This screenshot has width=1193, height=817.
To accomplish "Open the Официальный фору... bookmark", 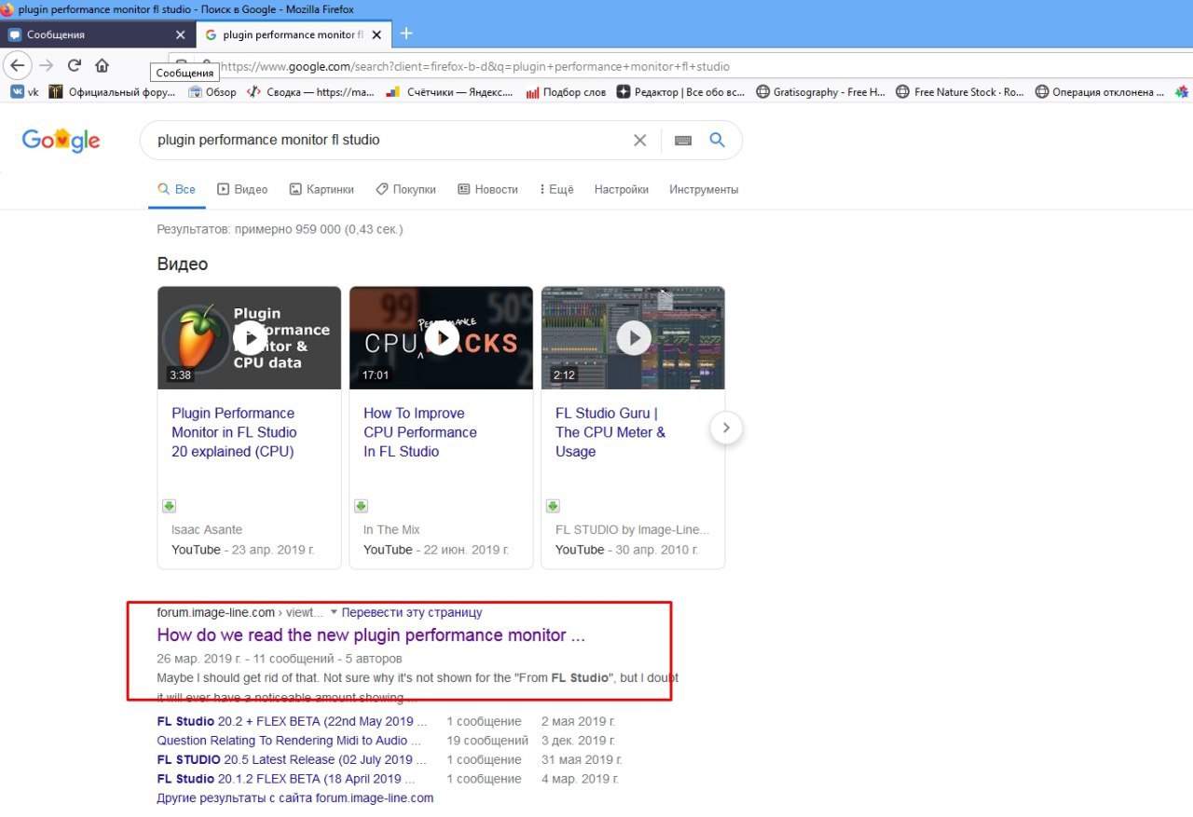I will click(112, 92).
